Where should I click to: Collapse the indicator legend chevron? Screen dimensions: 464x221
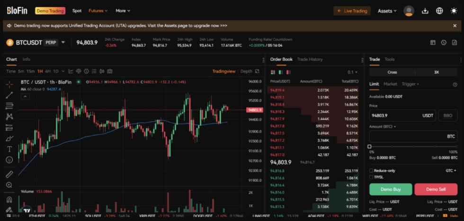[25, 96]
